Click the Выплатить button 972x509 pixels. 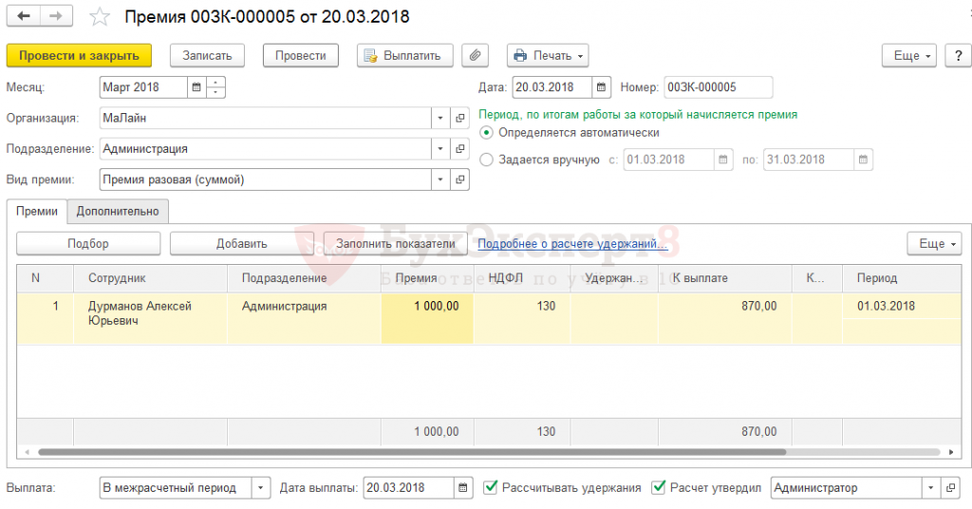click(404, 55)
